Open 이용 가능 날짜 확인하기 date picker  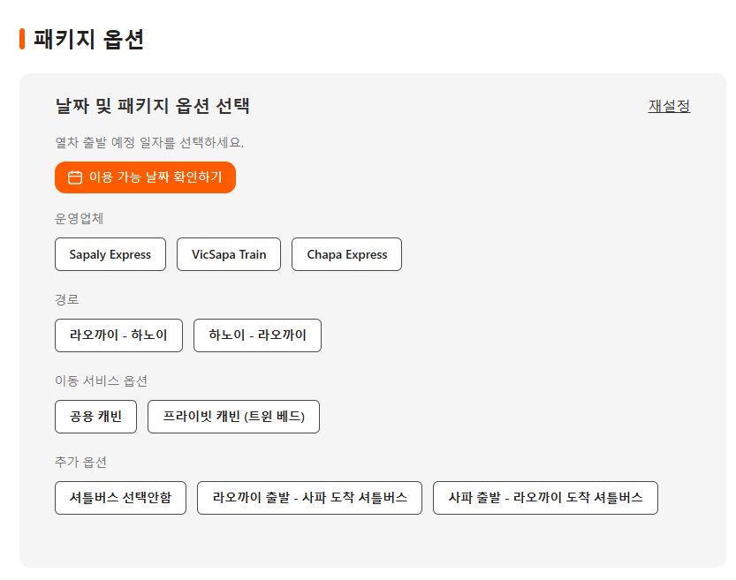point(145,177)
